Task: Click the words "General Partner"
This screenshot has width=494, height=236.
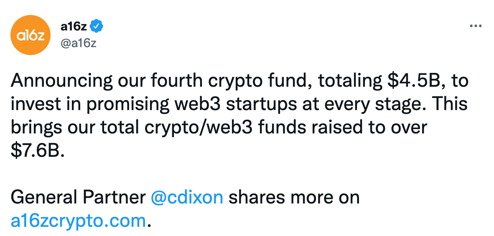Action: click(x=78, y=197)
